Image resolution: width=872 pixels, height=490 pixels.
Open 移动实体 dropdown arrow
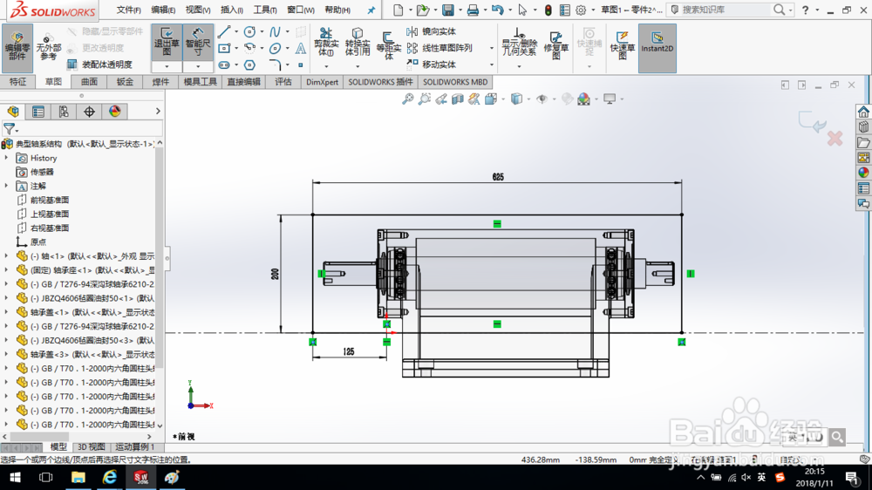pos(491,65)
